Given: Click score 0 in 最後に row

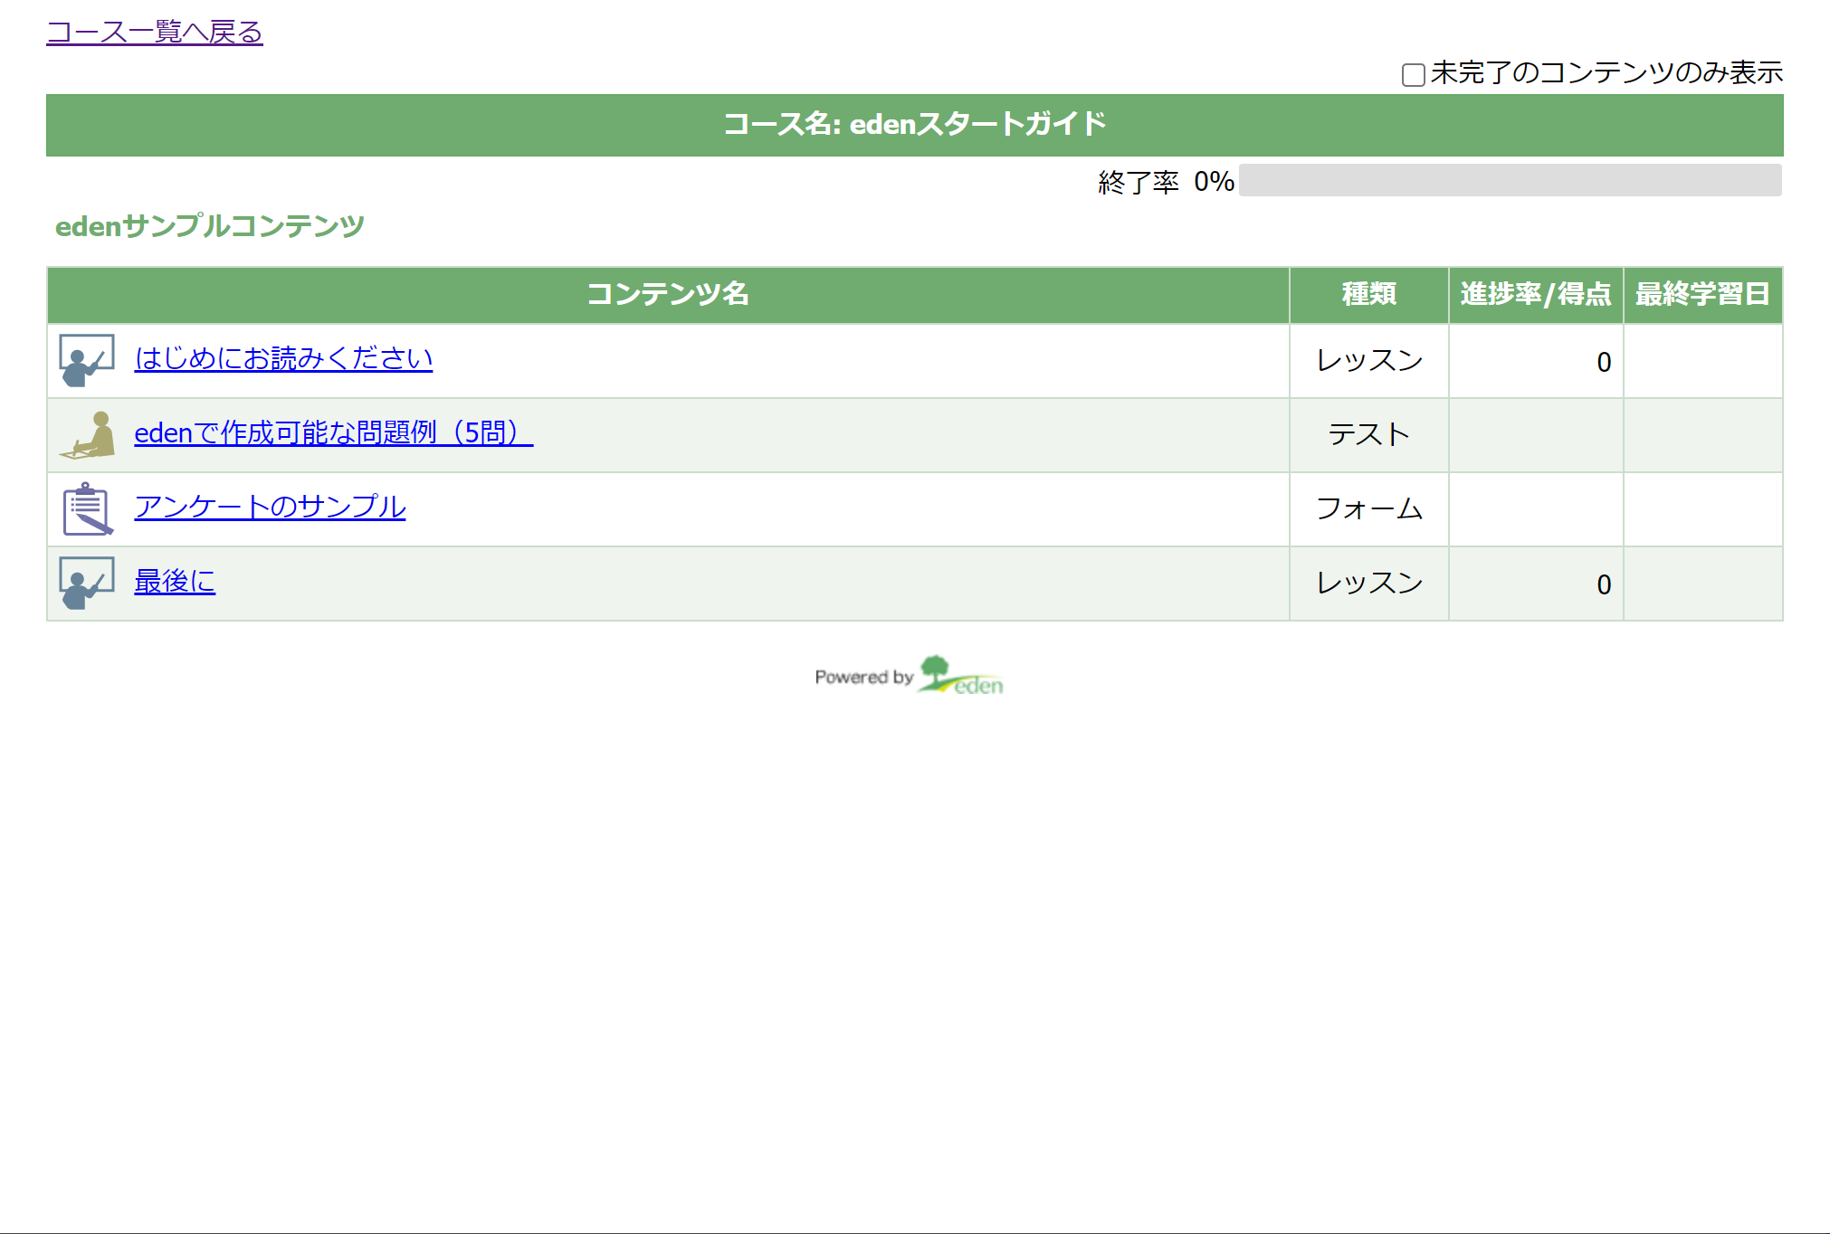Looking at the screenshot, I should coord(1604,584).
